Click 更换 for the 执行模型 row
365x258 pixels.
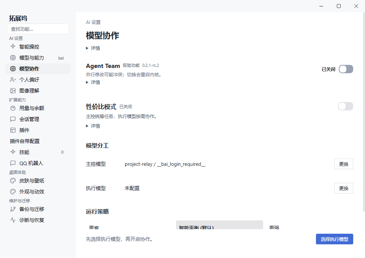(344, 188)
